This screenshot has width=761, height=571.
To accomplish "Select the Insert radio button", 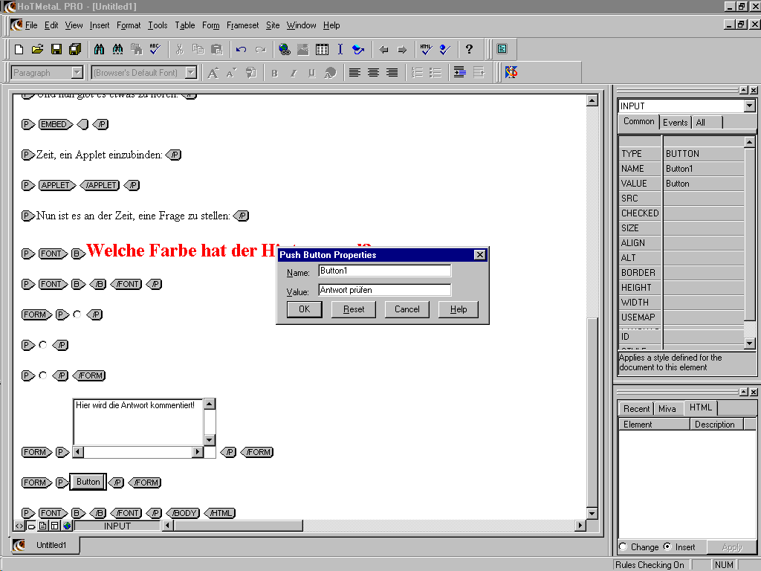I will tap(667, 547).
